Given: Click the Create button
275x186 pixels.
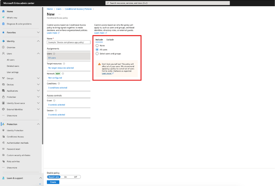Looking at the screenshot, I should click(53, 182).
